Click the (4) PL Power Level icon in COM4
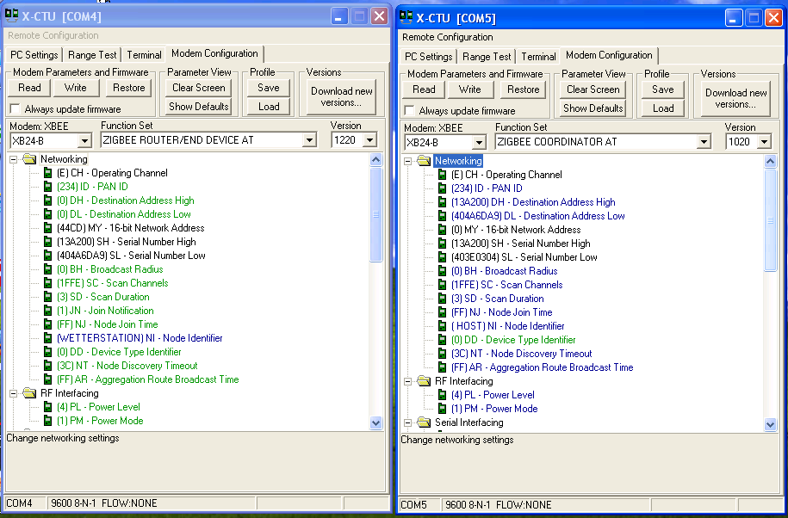The height and width of the screenshot is (518, 788). [x=47, y=408]
